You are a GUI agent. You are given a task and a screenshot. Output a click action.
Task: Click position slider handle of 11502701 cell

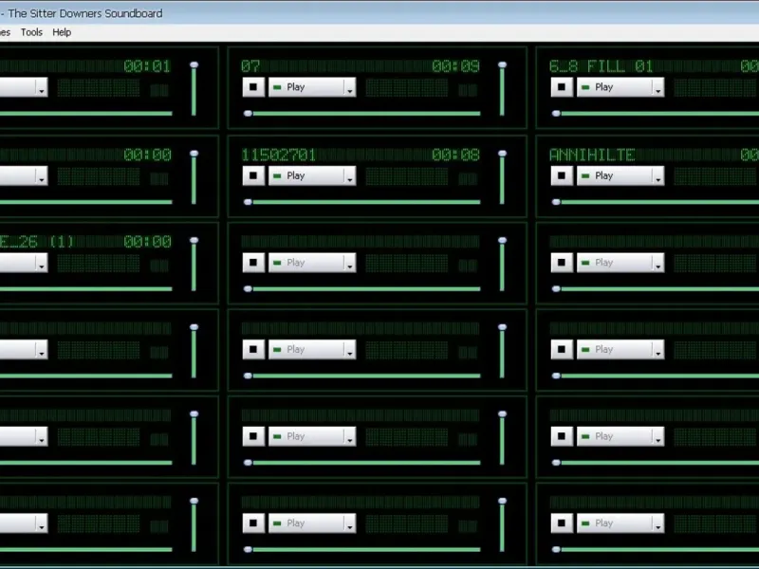pos(248,202)
